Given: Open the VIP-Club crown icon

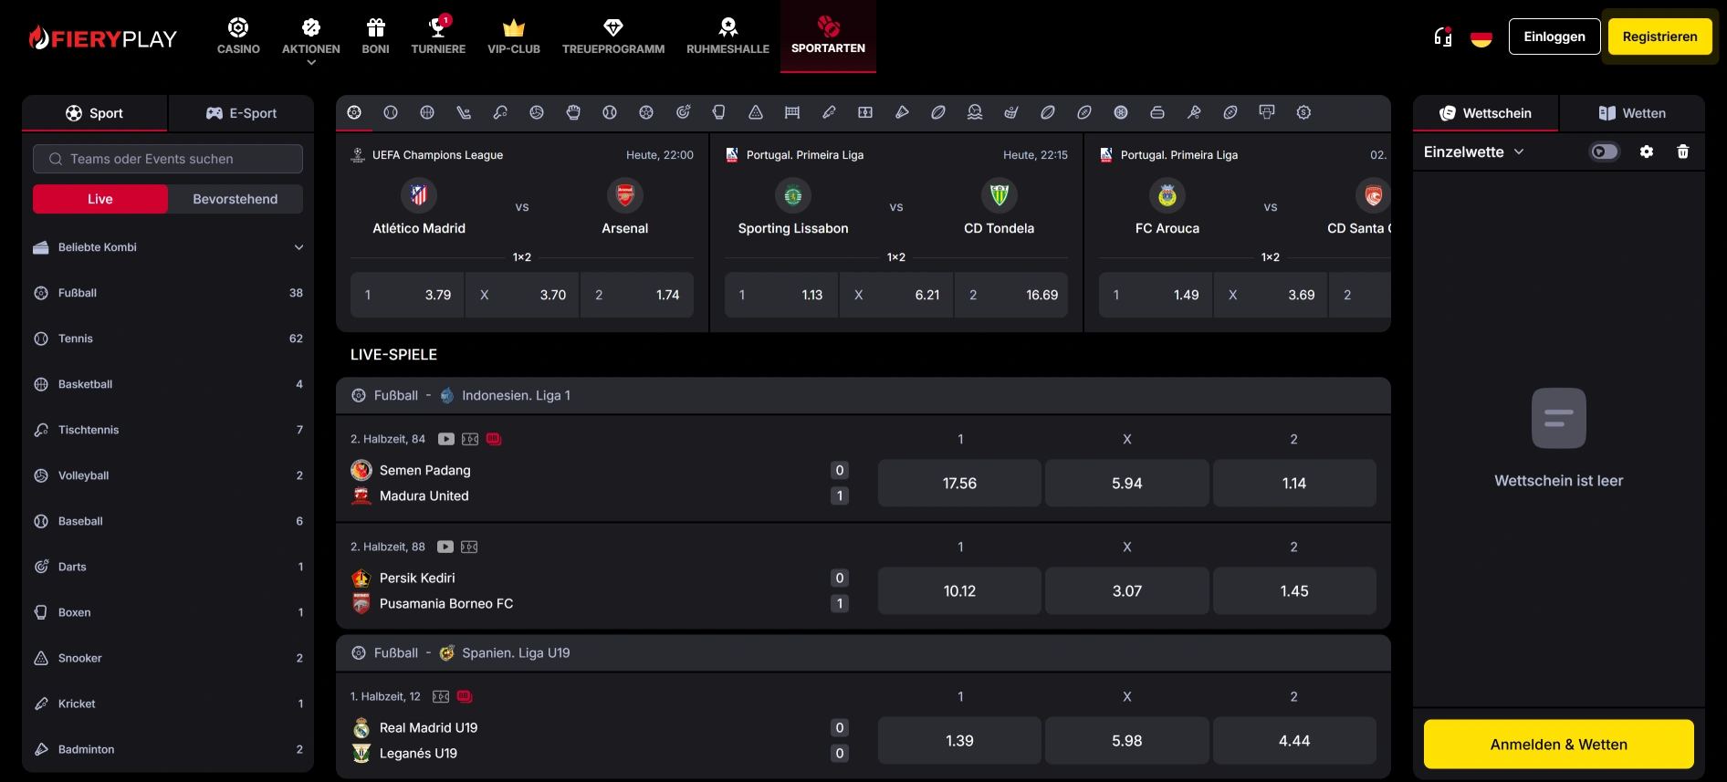Looking at the screenshot, I should point(514,27).
